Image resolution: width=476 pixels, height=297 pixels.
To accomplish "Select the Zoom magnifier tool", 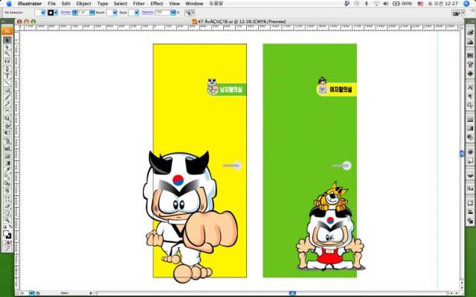I will coord(7,220).
